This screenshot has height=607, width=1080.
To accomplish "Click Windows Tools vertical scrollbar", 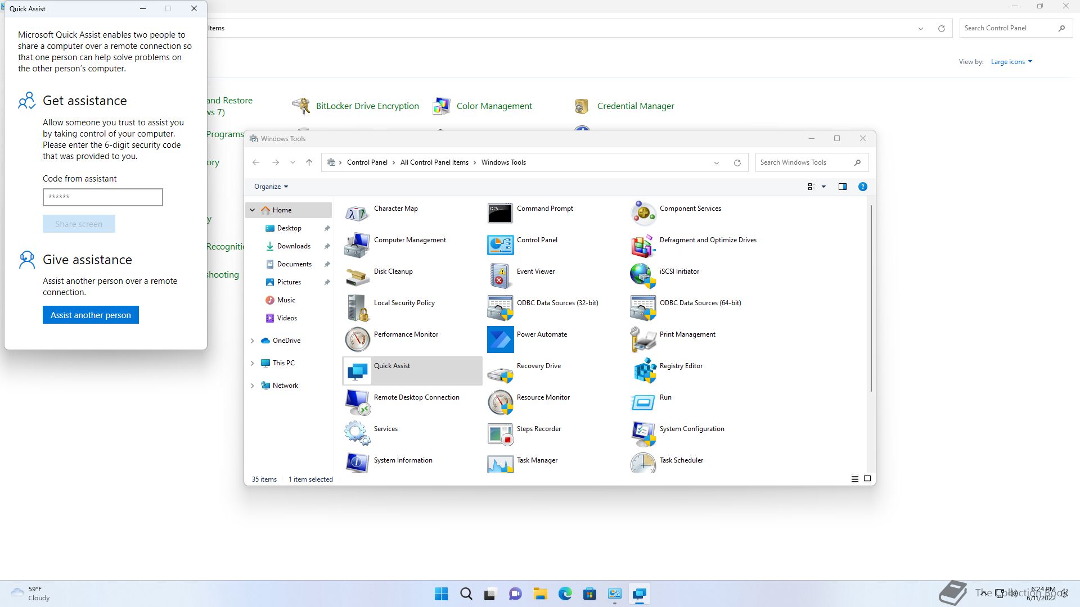I will tap(871, 298).
